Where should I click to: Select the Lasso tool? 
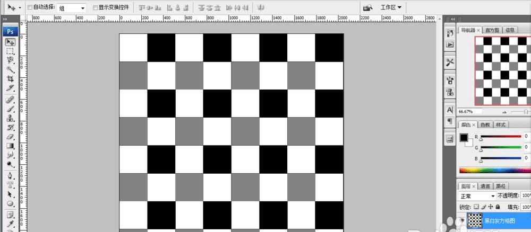(x=11, y=60)
